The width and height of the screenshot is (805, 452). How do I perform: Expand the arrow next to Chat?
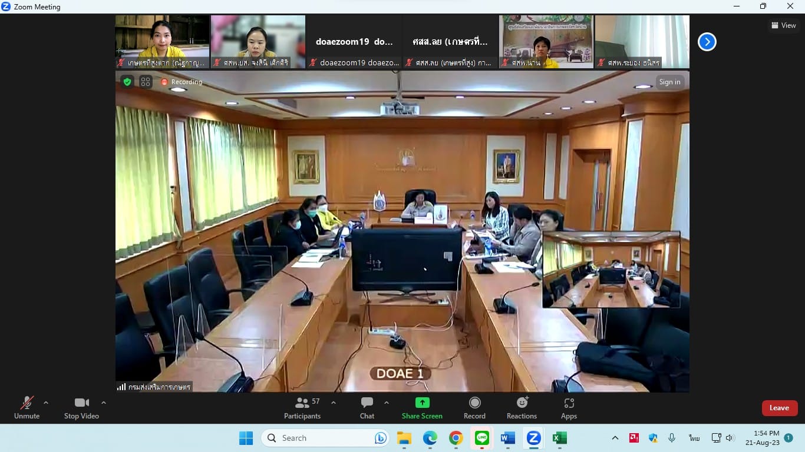click(x=387, y=403)
